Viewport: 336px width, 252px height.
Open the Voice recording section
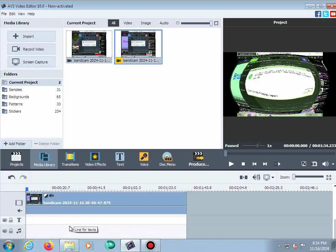[144, 159]
